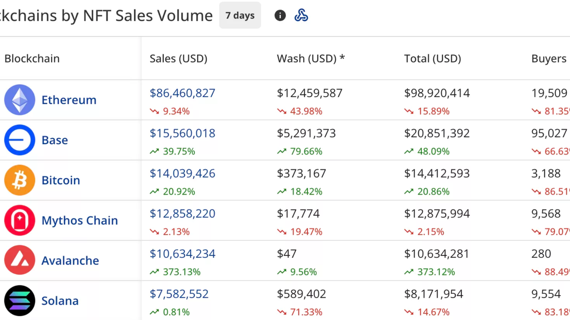Sort by Sales (USD) column header
The height and width of the screenshot is (320, 570).
pos(179,59)
